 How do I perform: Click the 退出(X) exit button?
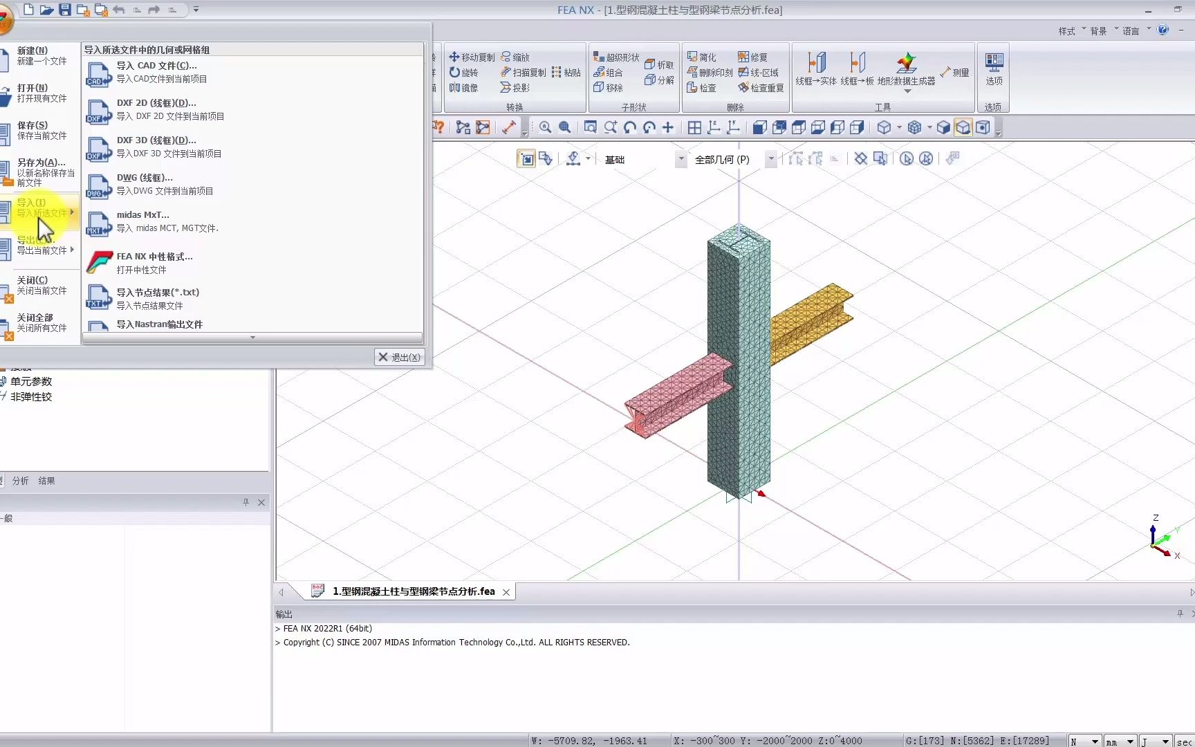point(399,357)
